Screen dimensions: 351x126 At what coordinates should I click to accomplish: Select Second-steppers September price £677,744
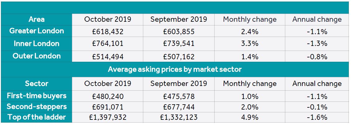179,107
